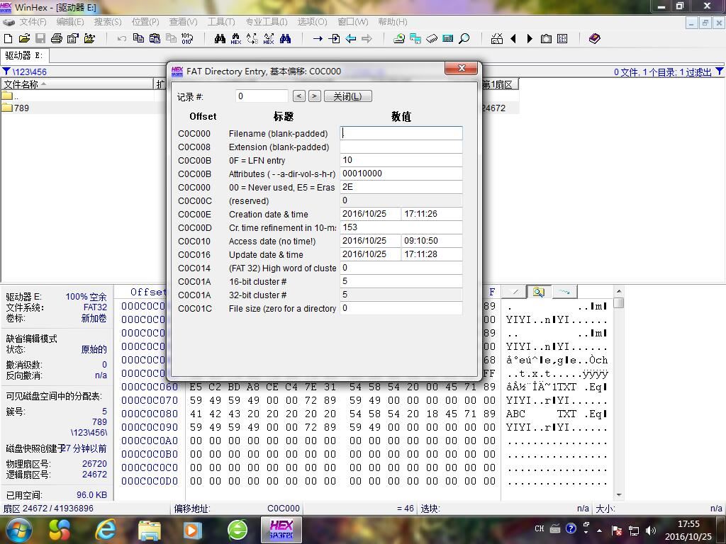
Task: Click the Go To Offset arrow icon
Action: tap(318, 39)
